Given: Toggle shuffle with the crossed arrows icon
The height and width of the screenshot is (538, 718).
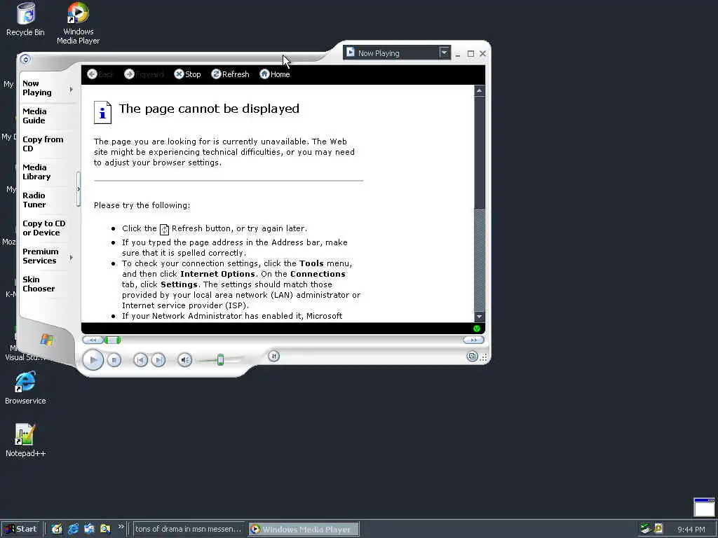Looking at the screenshot, I should pos(273,356).
